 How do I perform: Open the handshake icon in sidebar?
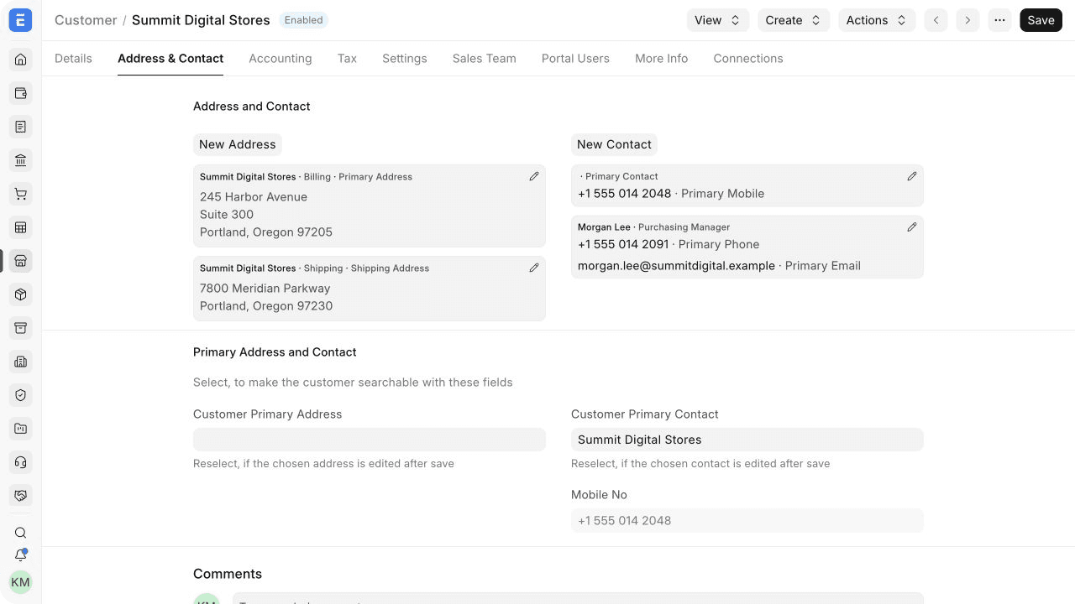coord(21,496)
